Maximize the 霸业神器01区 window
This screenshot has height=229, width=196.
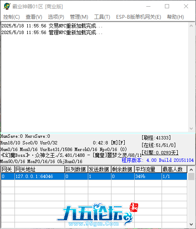coord(167,6)
